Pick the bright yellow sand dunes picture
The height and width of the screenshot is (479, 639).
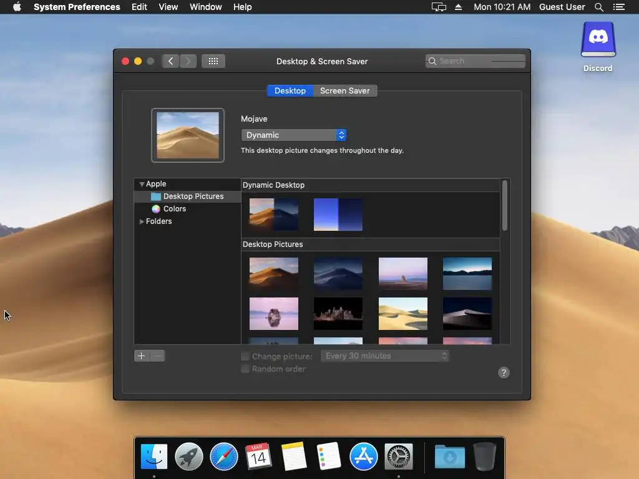(402, 314)
